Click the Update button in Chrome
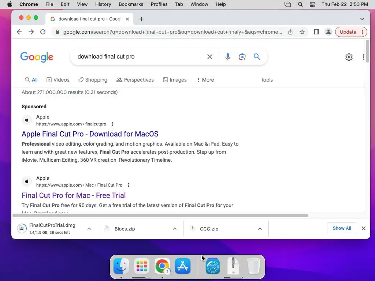The image size is (375, 281). 348,32
